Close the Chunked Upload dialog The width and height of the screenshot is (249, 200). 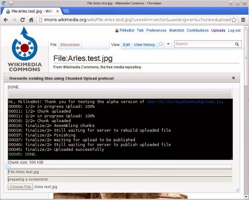(x=233, y=78)
